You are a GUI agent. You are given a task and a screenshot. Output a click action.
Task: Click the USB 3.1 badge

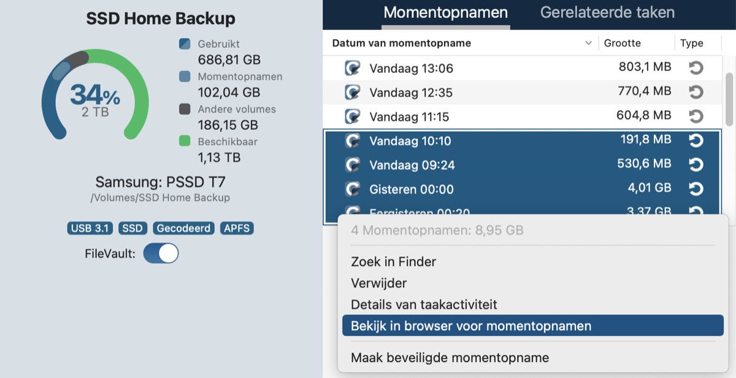coord(90,229)
